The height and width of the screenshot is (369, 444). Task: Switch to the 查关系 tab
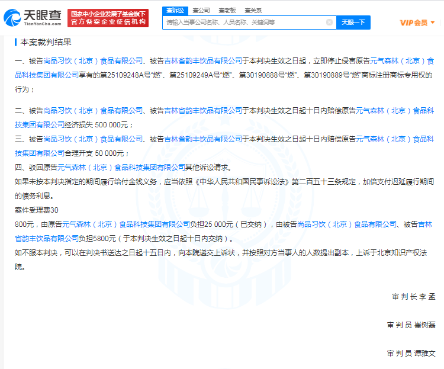pos(253,11)
